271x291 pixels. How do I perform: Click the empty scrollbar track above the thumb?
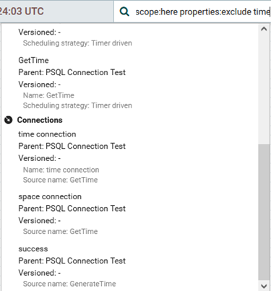[x=264, y=88]
